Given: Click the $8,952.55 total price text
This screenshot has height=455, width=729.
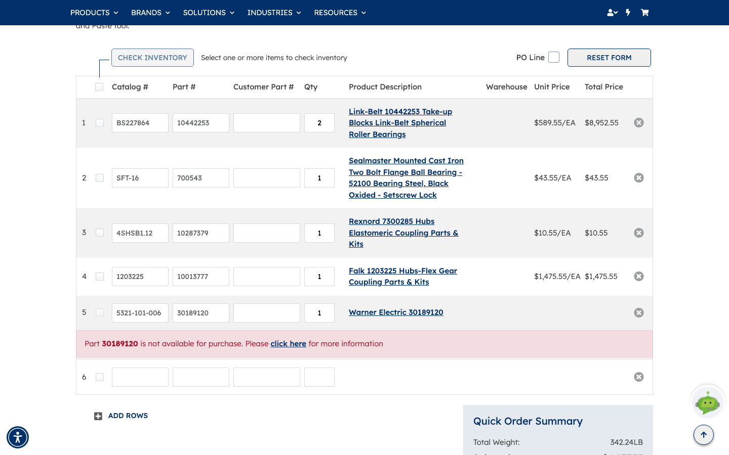Looking at the screenshot, I should click(601, 123).
